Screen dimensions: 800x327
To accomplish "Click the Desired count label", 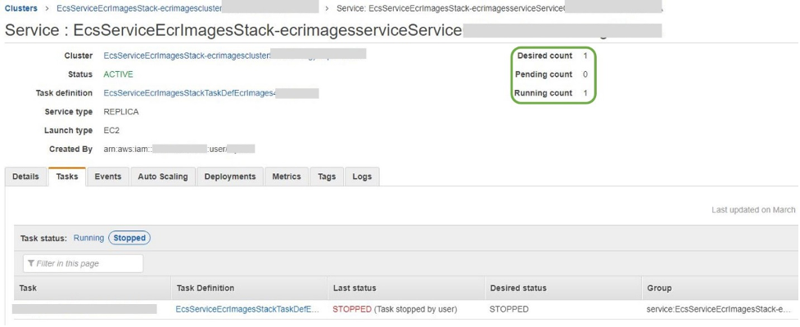I will point(545,56).
